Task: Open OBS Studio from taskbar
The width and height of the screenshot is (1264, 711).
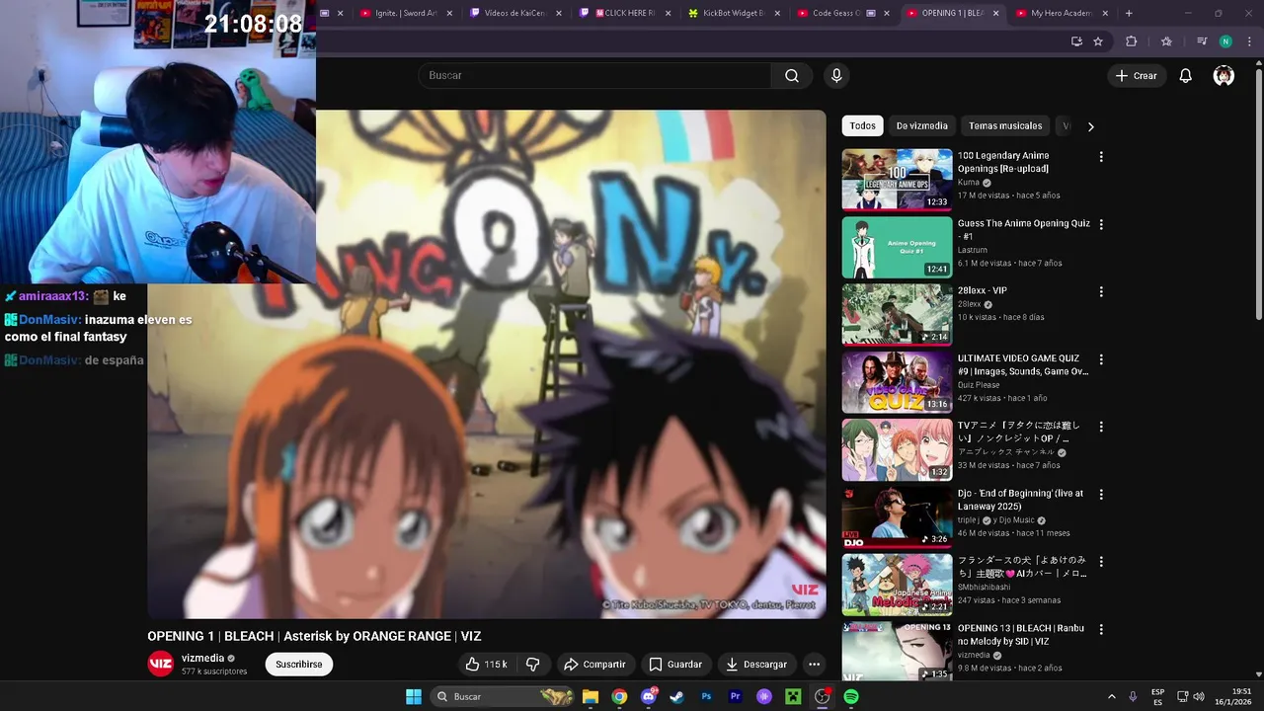Action: coord(822,696)
